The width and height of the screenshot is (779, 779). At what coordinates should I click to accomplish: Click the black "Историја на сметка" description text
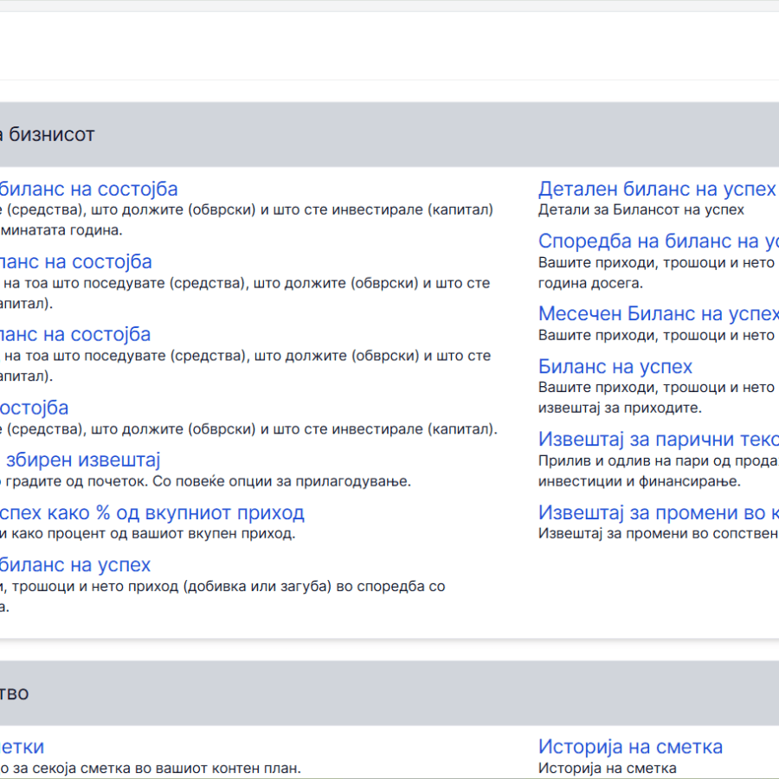pos(607,768)
